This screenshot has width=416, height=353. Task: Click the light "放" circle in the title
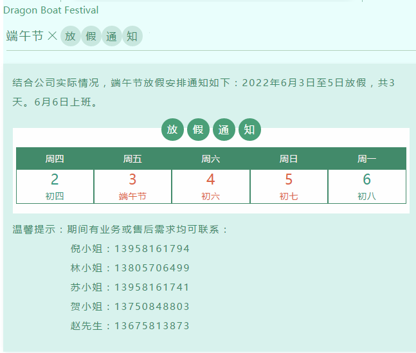(x=70, y=37)
